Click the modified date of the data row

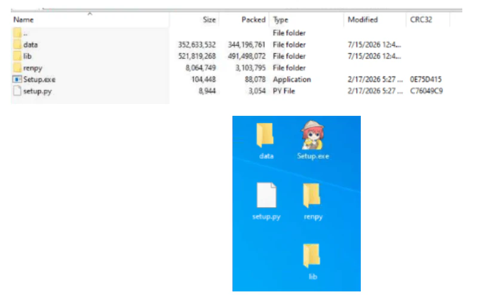click(374, 45)
